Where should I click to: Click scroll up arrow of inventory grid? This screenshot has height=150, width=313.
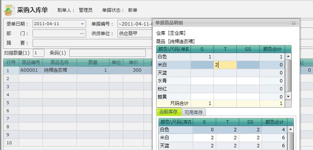(290, 129)
